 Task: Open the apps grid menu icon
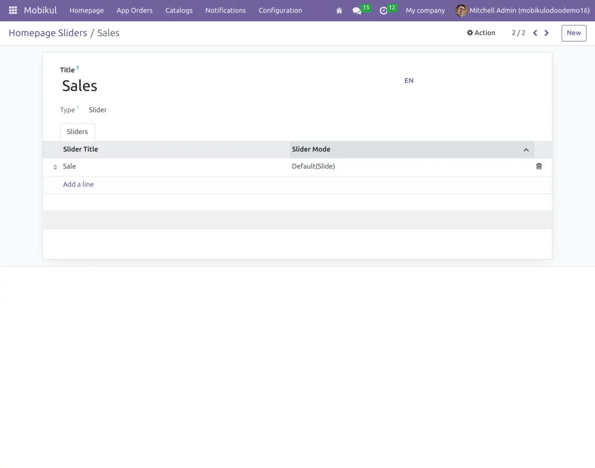coord(12,10)
